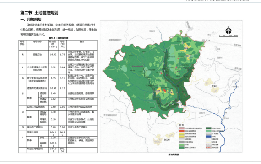
Task: Click the blue dashed line legend symbol
Action: click(x=208, y=139)
